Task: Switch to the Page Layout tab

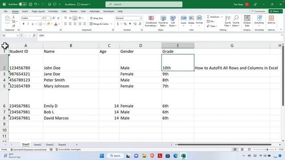Action: coord(38,12)
